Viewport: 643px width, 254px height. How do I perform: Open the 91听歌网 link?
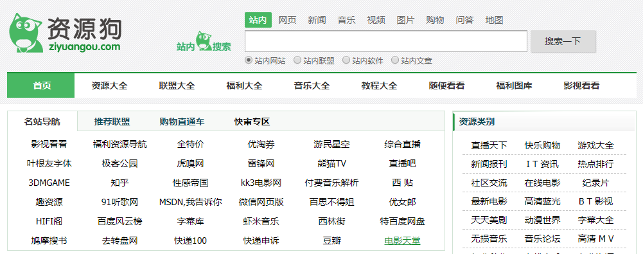point(119,203)
